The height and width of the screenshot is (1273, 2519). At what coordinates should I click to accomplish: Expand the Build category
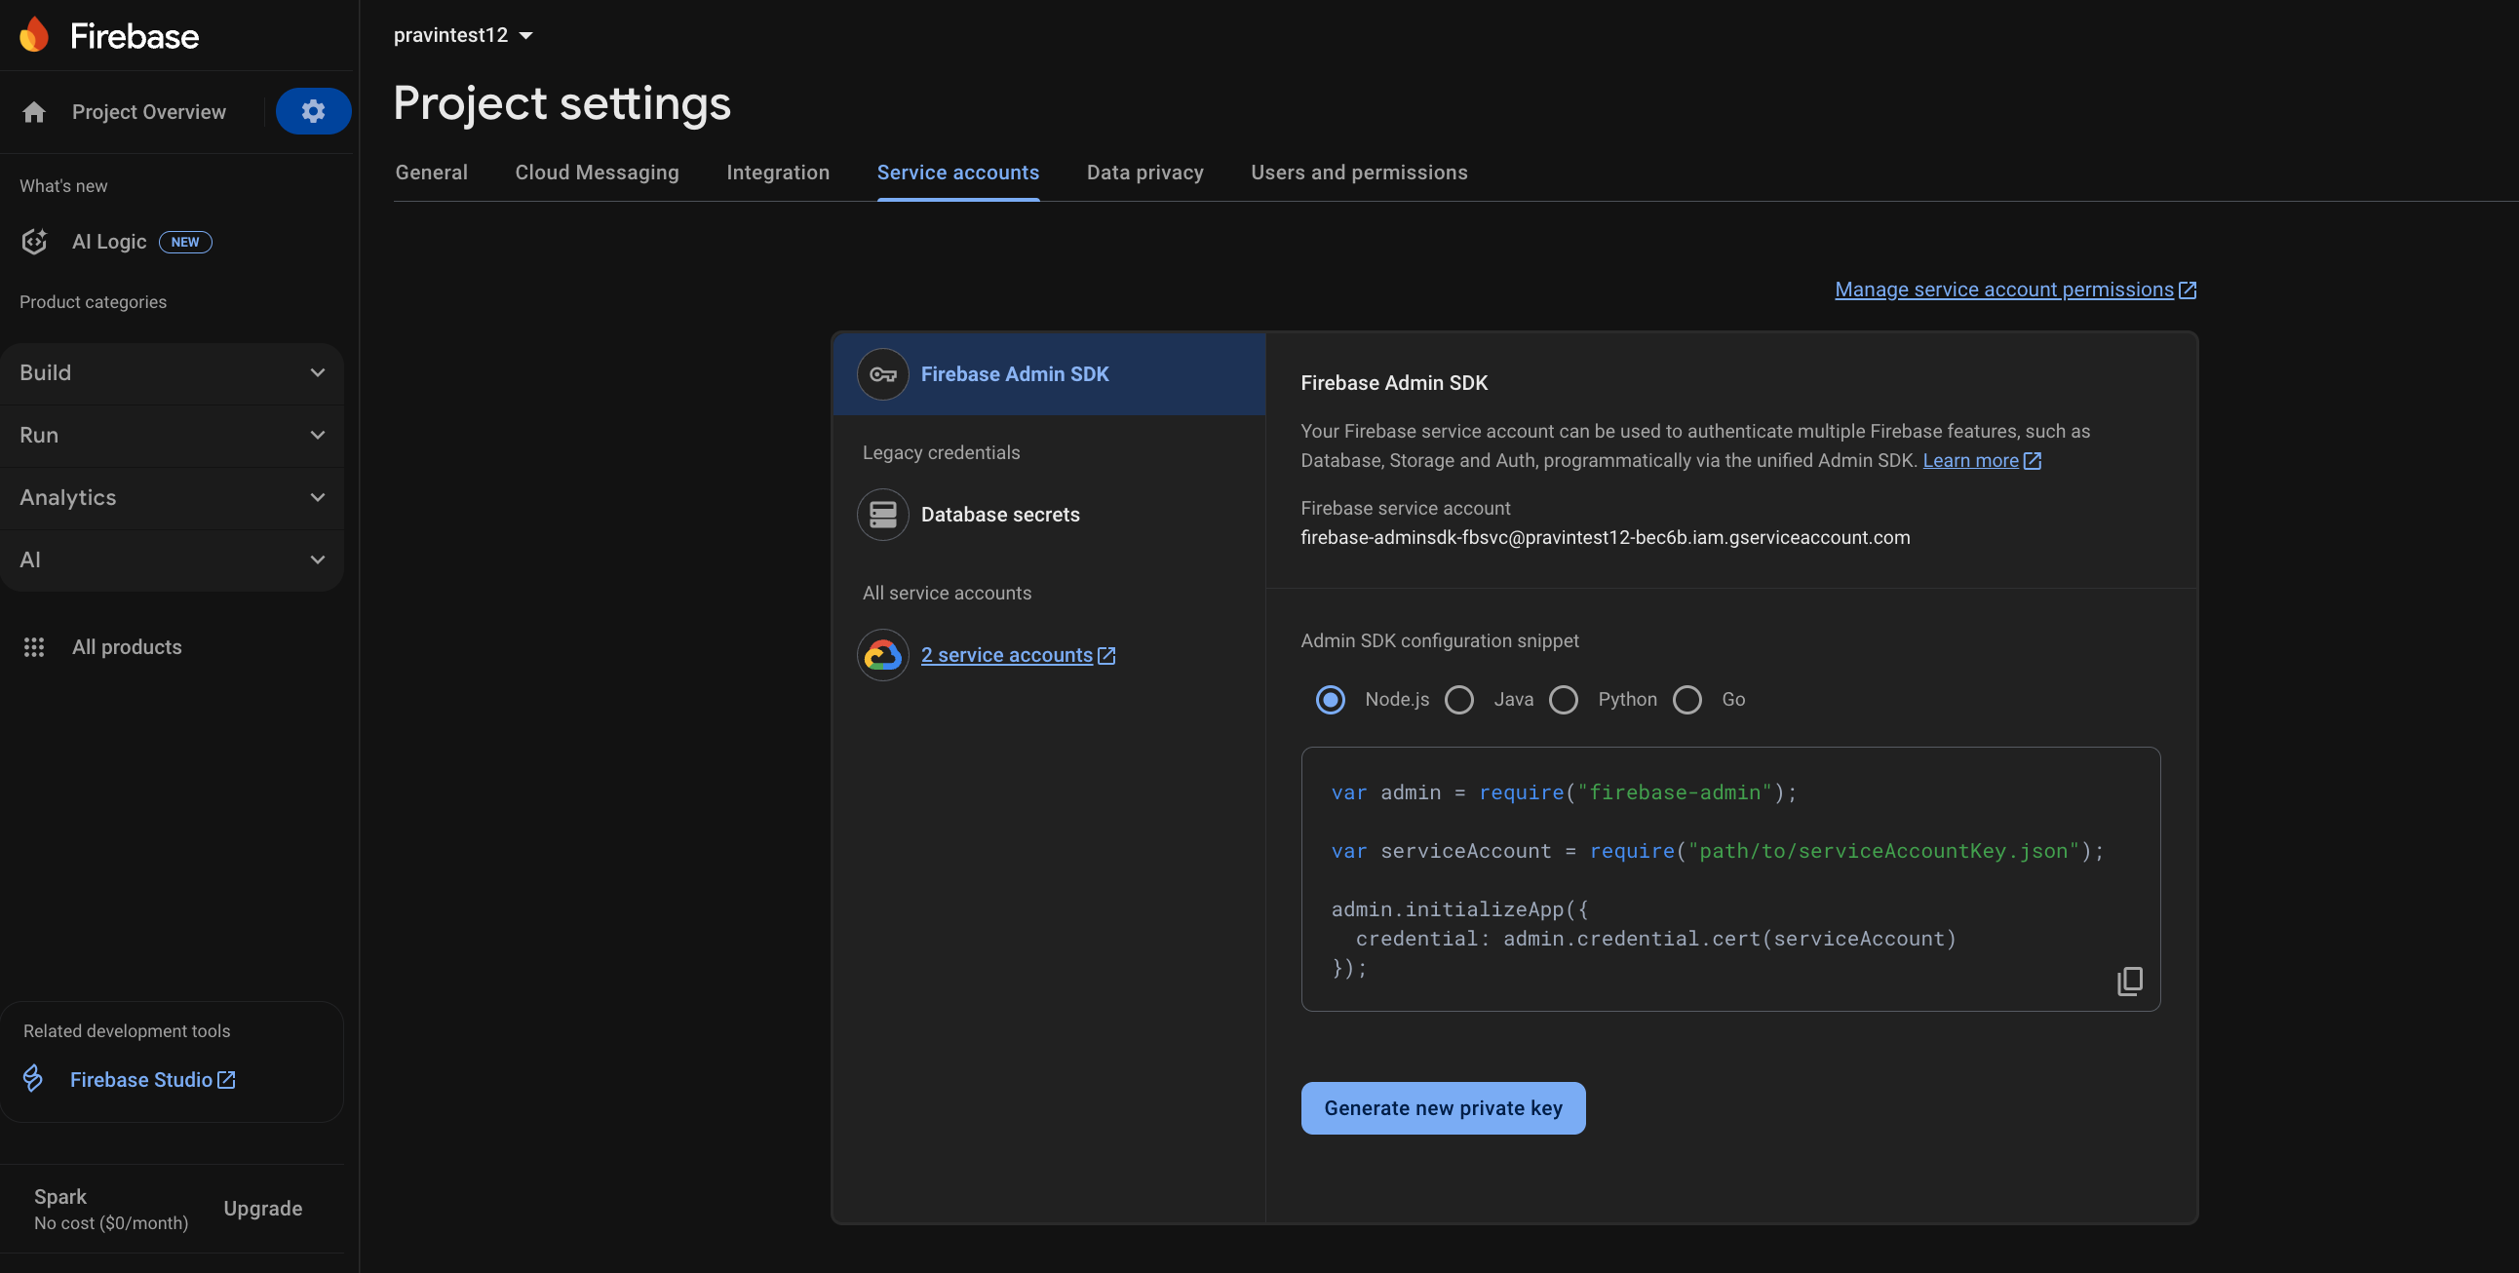173,372
